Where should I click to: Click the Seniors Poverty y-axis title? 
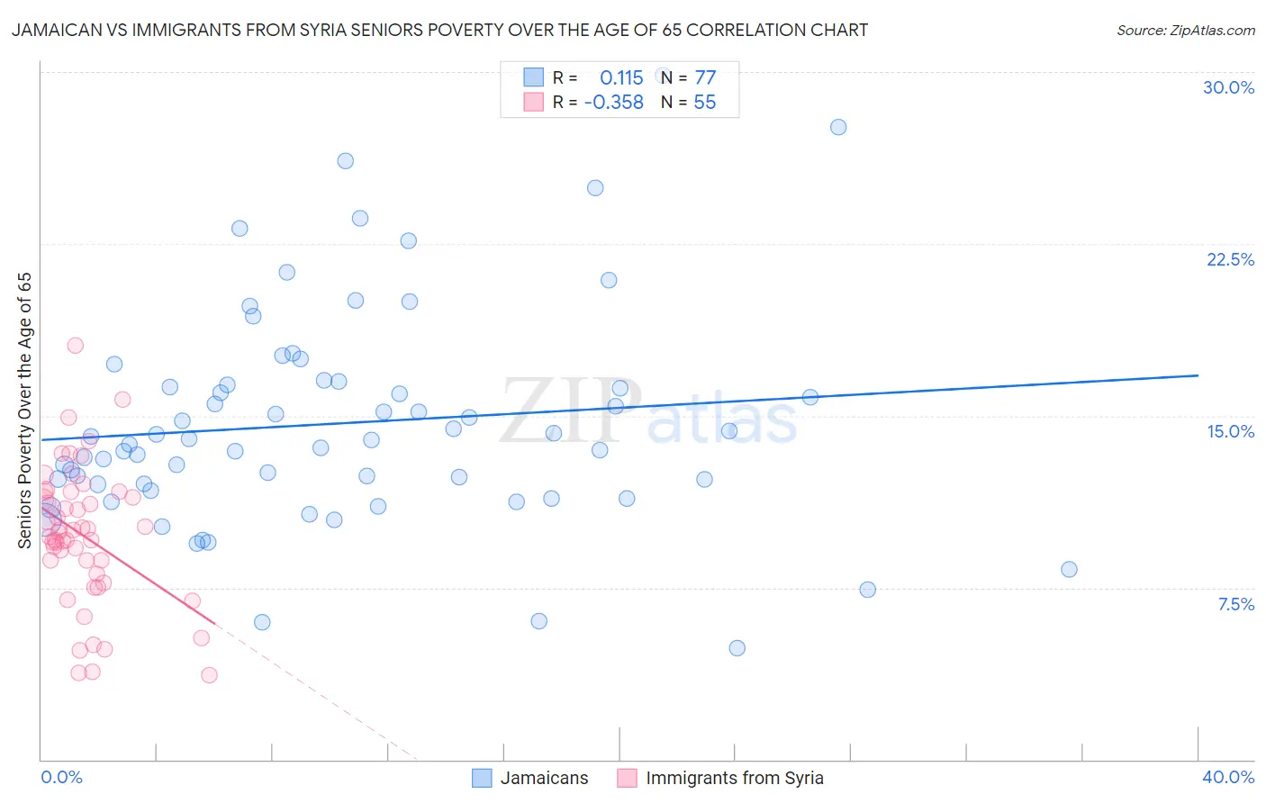24,411
